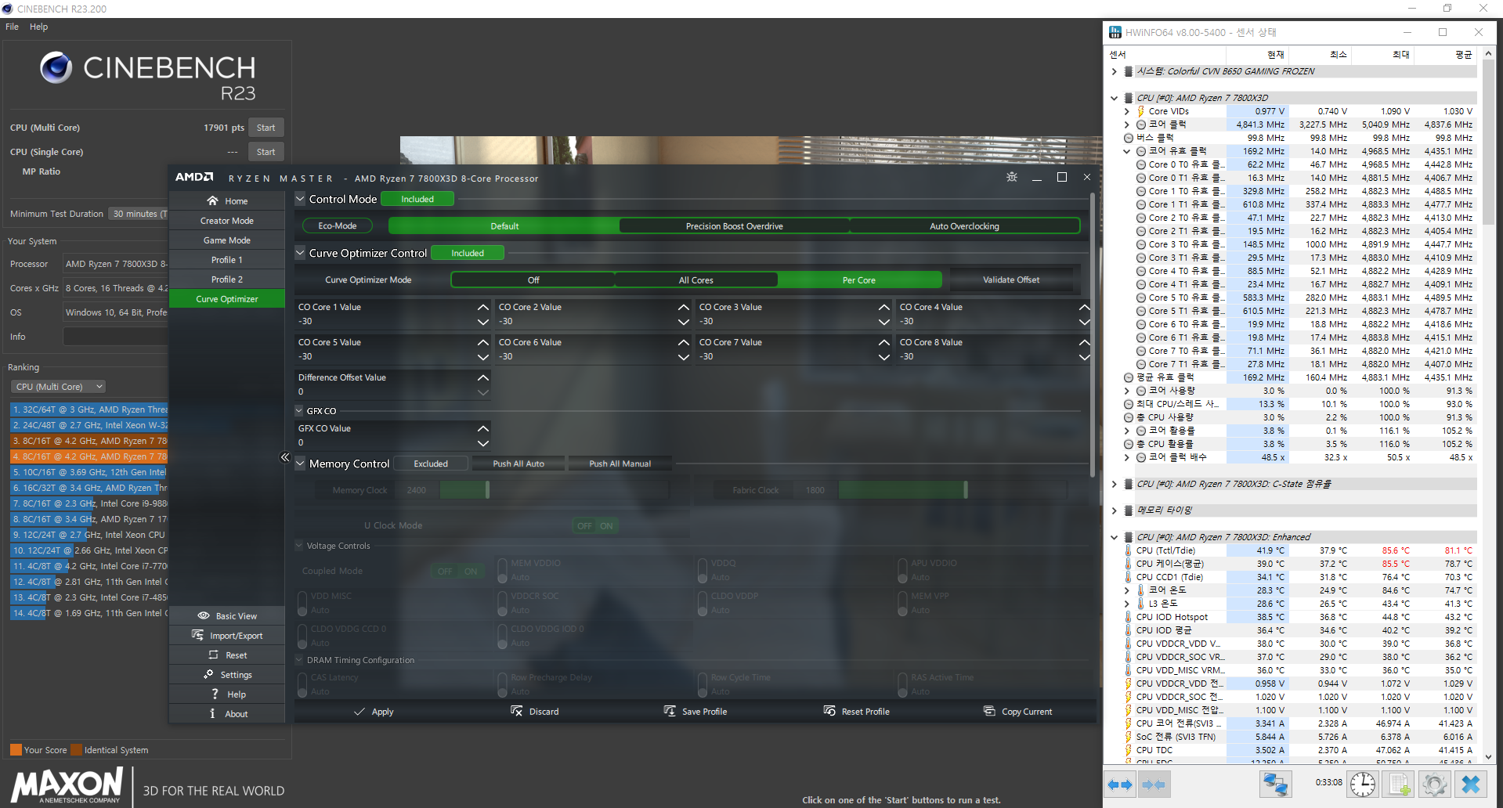Click Validate Offset button
The height and width of the screenshot is (808, 1503).
[1011, 280]
